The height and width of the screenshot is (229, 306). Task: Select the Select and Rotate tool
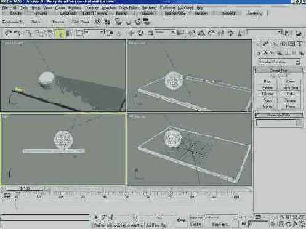pyautogui.click(x=140, y=33)
